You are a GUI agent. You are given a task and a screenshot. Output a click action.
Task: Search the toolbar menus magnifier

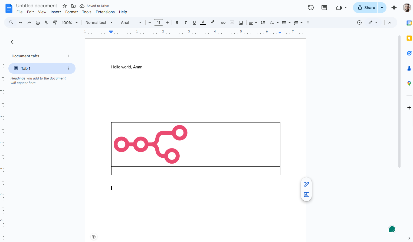[x=11, y=23]
